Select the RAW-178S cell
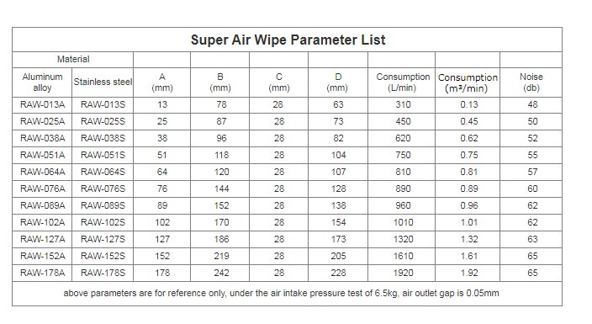The height and width of the screenshot is (324, 592). 103,273
